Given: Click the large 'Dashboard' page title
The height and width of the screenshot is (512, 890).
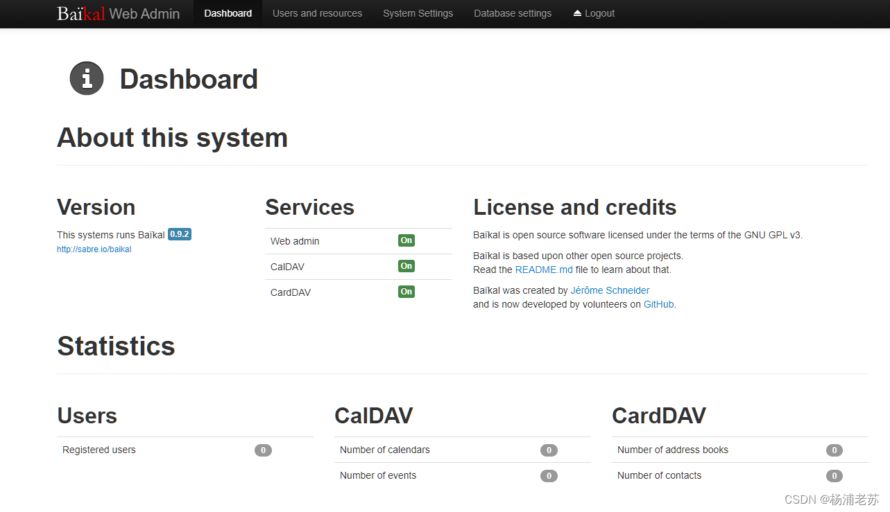Looking at the screenshot, I should (x=189, y=79).
